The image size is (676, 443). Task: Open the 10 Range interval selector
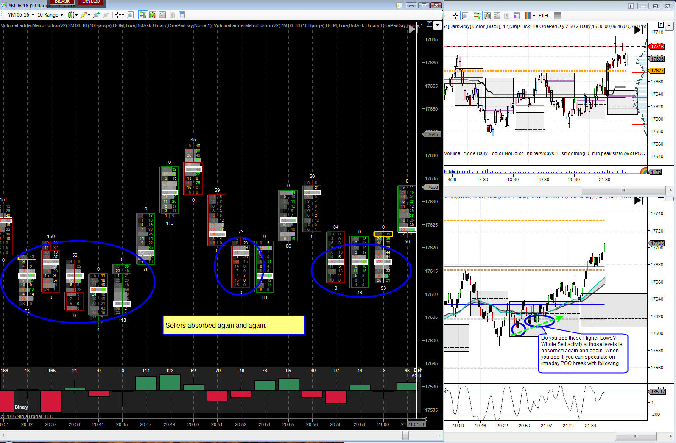pos(50,15)
